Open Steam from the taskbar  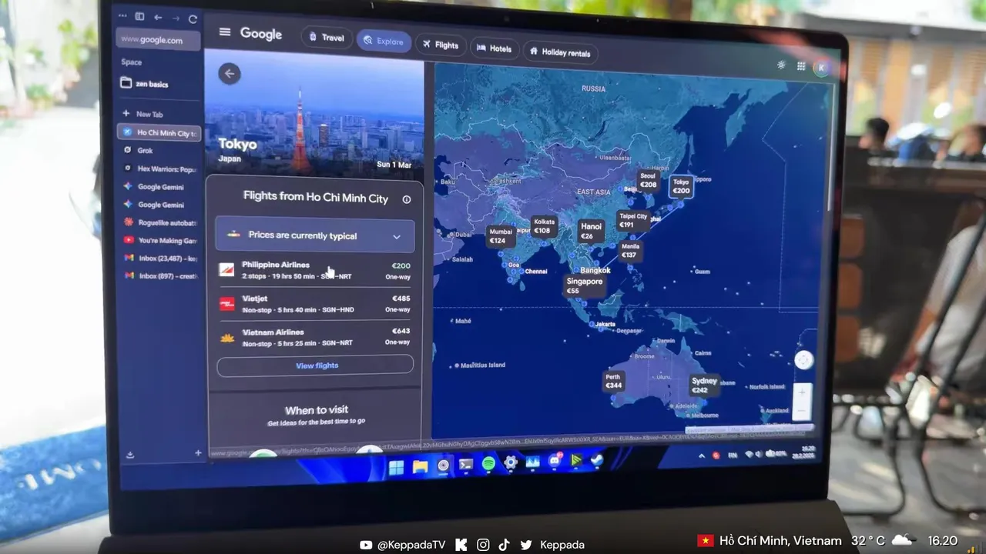click(597, 460)
